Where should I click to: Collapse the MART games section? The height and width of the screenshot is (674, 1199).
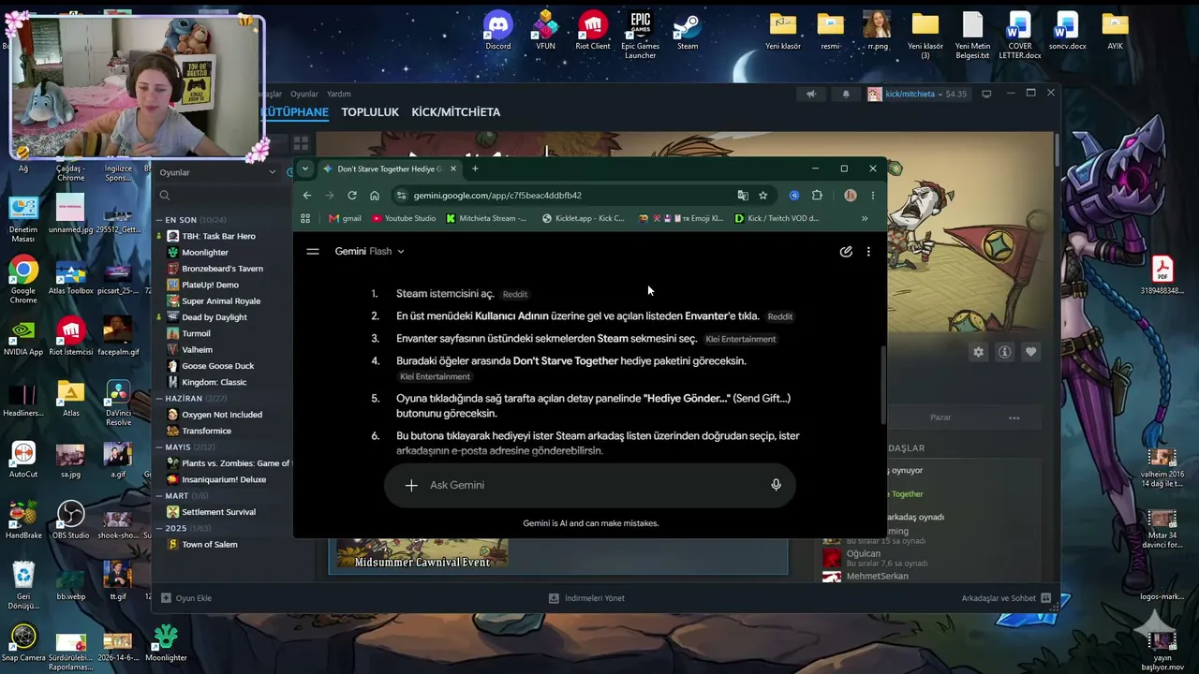[x=159, y=496]
